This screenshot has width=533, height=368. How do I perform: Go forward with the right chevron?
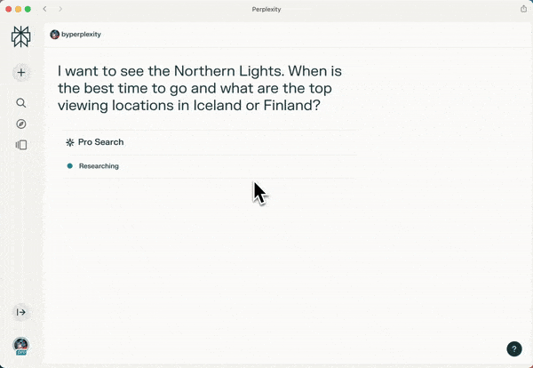coord(60,9)
